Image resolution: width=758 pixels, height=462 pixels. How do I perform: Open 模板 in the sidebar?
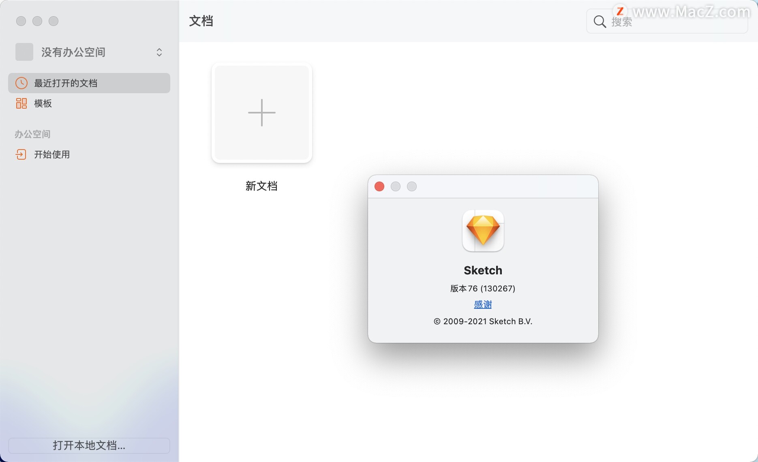[89, 103]
